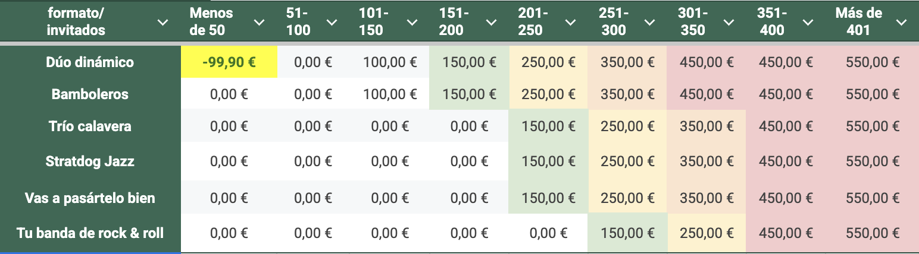Select the Trío calavera row label
919x254 pixels.
[x=90, y=126]
